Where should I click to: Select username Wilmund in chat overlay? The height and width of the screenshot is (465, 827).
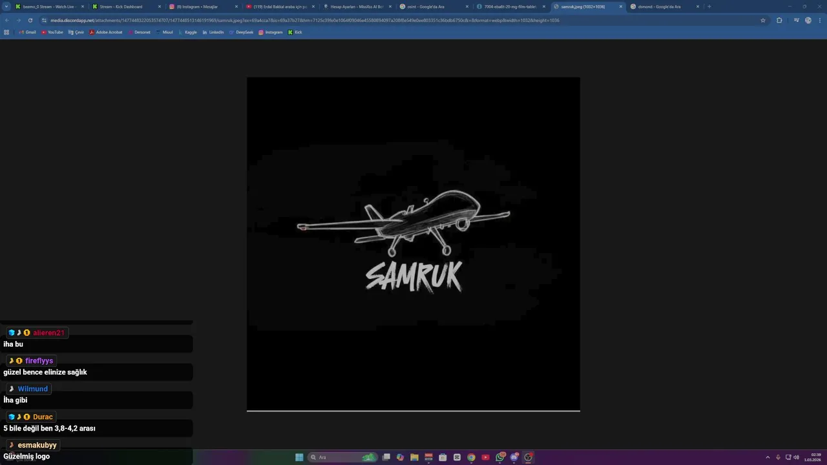click(x=33, y=389)
